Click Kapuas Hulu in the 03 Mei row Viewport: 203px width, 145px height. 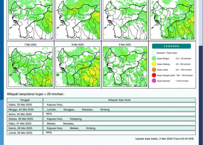(55, 105)
